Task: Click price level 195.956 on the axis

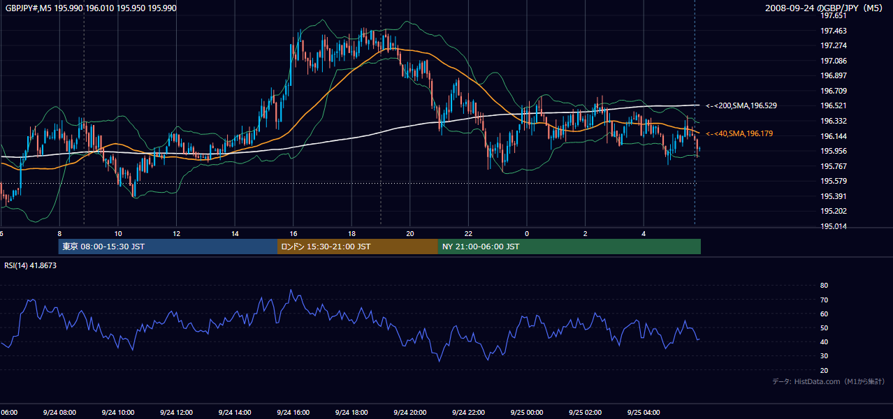Action: click(834, 151)
